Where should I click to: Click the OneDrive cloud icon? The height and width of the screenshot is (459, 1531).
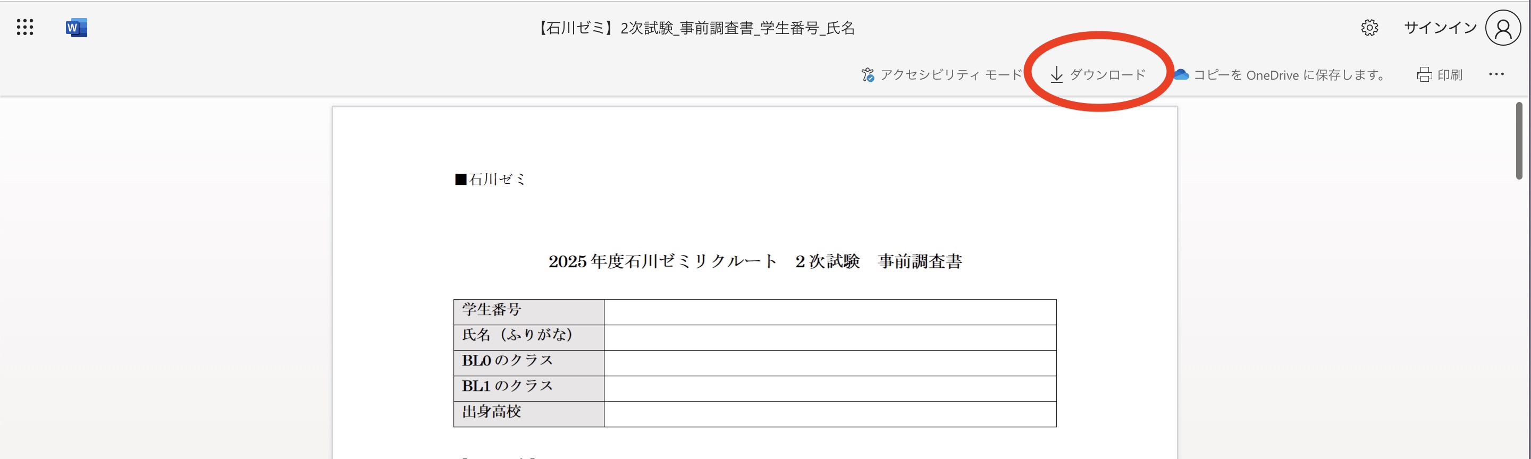pyautogui.click(x=1181, y=74)
